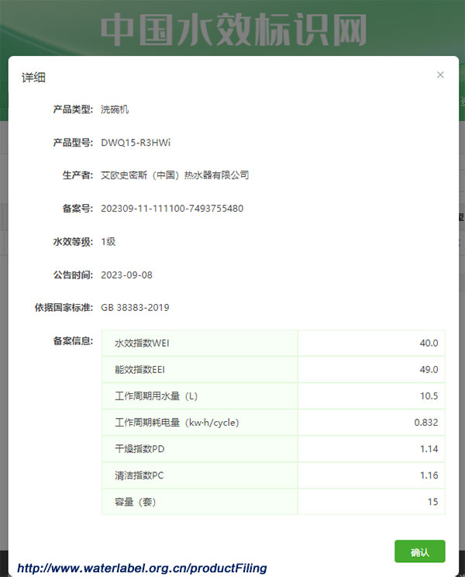
Task: Open the waterlabel.org.cn productFiling link
Action: (142, 568)
